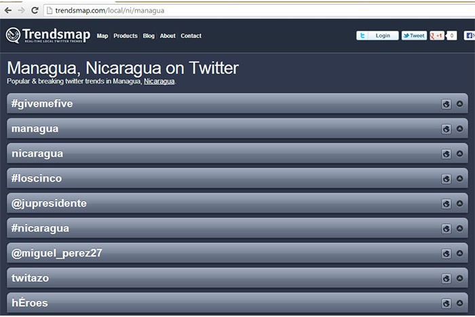Open the nicaragua trend row
The height and width of the screenshot is (317, 475).
coord(237,153)
